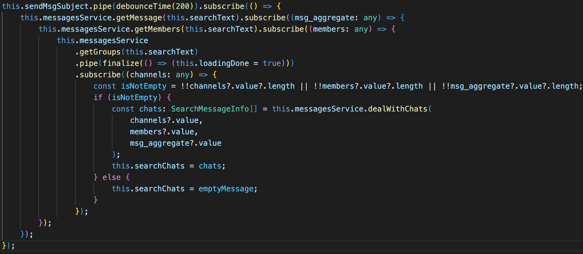
Task: Click the SearchMessageInfo type annotation
Action: [210, 109]
